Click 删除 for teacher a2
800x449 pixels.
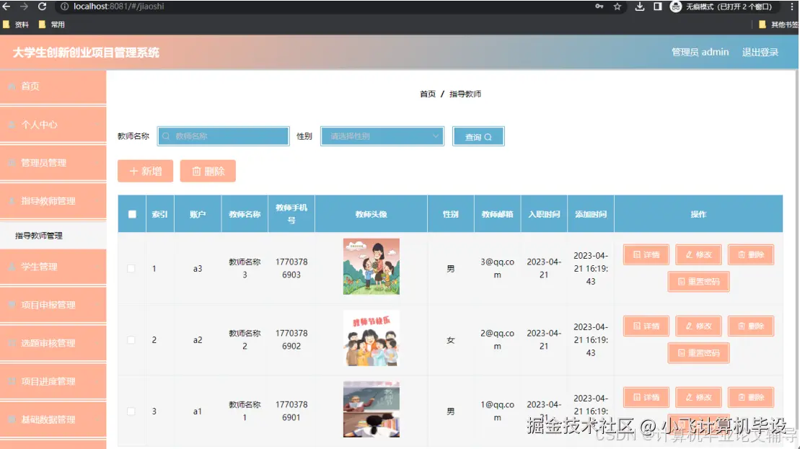click(x=750, y=326)
